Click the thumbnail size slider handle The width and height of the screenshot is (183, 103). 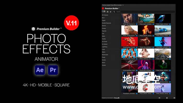(167, 98)
